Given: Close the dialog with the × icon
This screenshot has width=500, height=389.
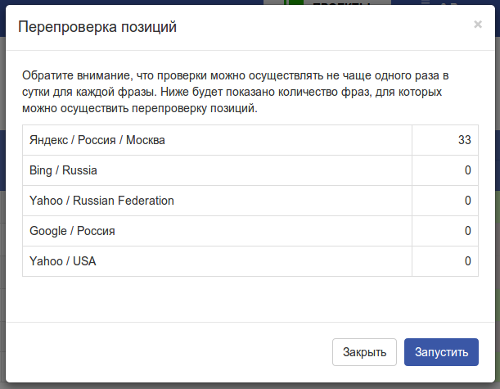Looking at the screenshot, I should click(478, 25).
